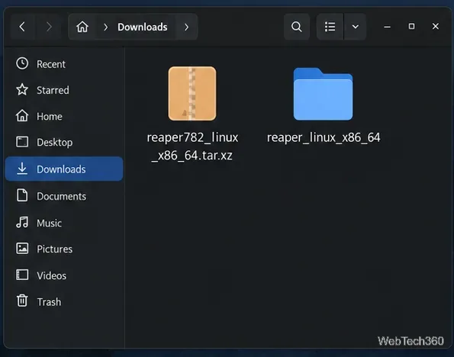Expand the chevron after Downloads in the path bar
The image size is (454, 357).
tap(186, 27)
